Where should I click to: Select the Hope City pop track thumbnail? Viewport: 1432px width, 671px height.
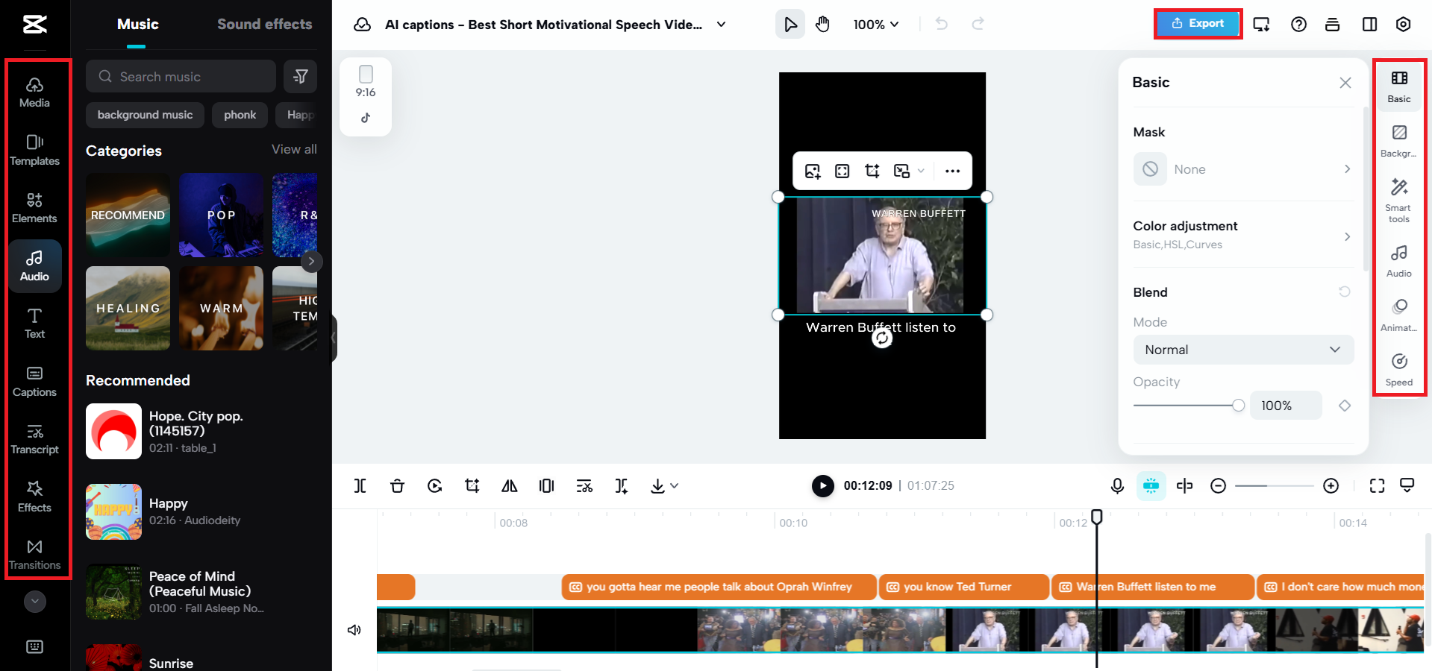113,431
